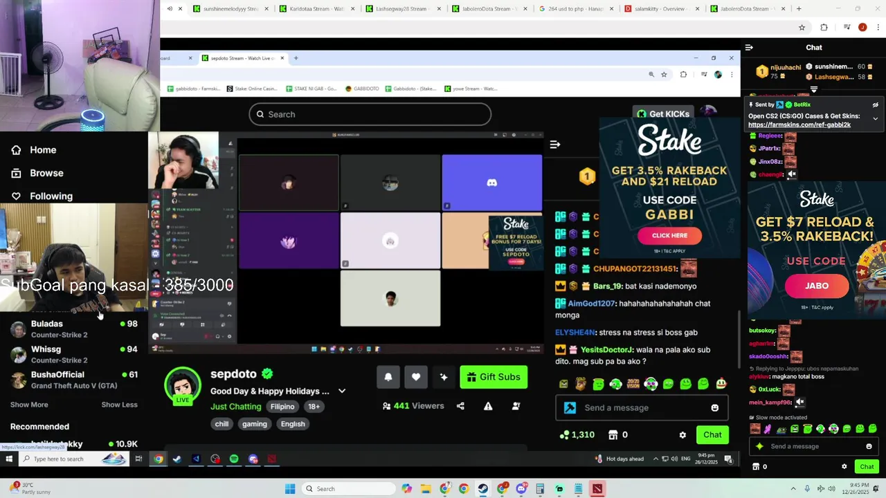This screenshot has width=886, height=498.
Task: Expand the outer chat leaderboard arrow
Action: 814,90
